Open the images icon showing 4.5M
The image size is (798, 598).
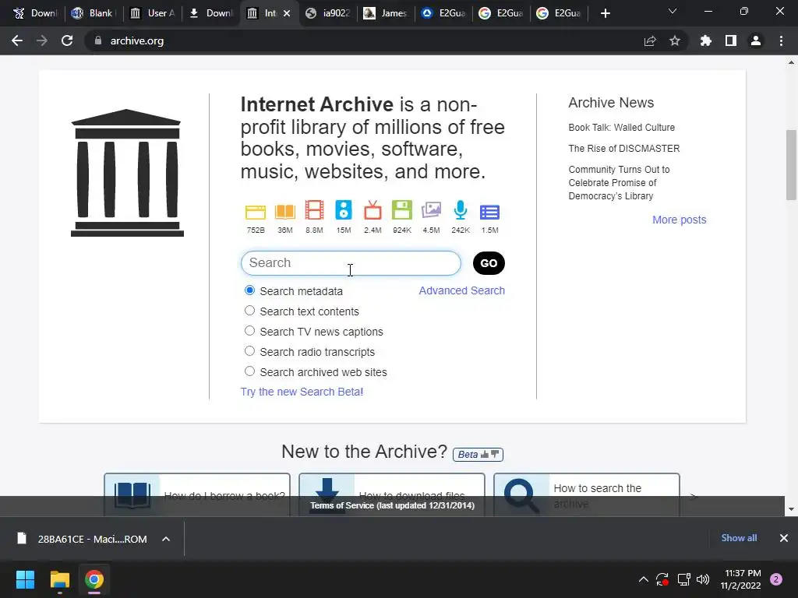pyautogui.click(x=431, y=210)
